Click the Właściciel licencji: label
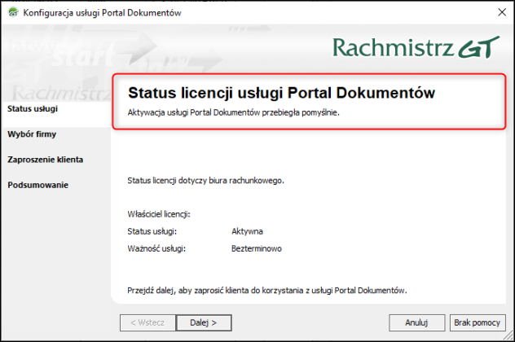 click(159, 214)
